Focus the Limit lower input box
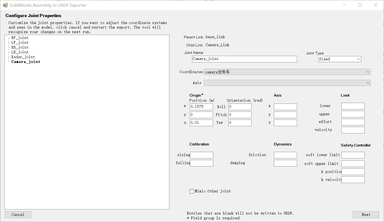The image size is (384, 222). click(353, 106)
